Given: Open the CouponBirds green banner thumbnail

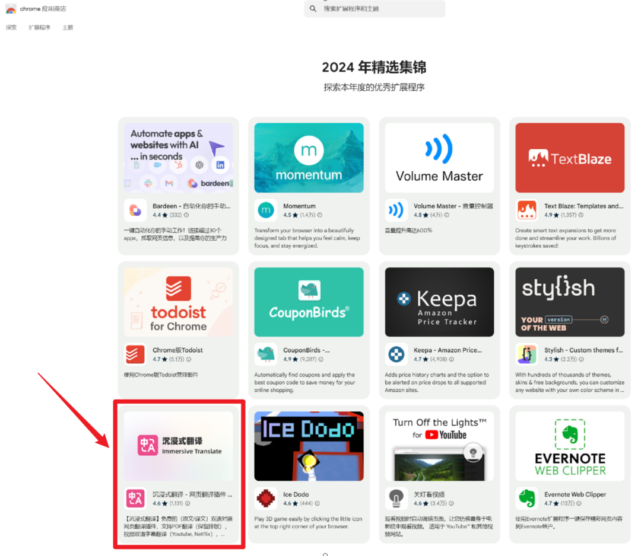Looking at the screenshot, I should point(309,302).
